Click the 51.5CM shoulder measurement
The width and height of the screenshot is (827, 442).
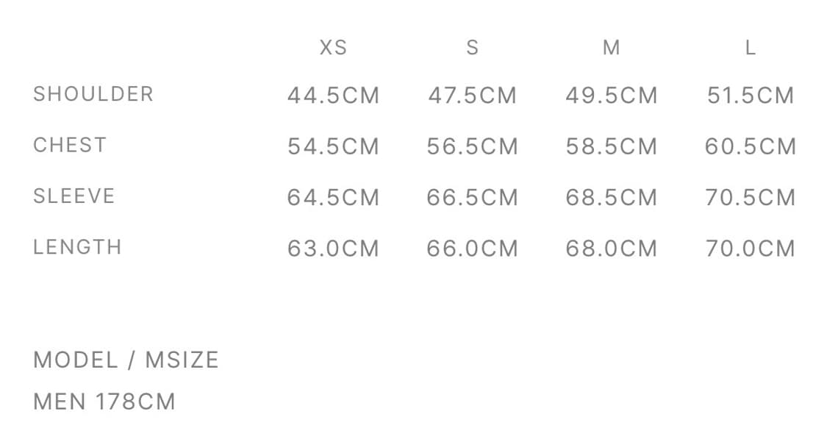[x=750, y=96]
